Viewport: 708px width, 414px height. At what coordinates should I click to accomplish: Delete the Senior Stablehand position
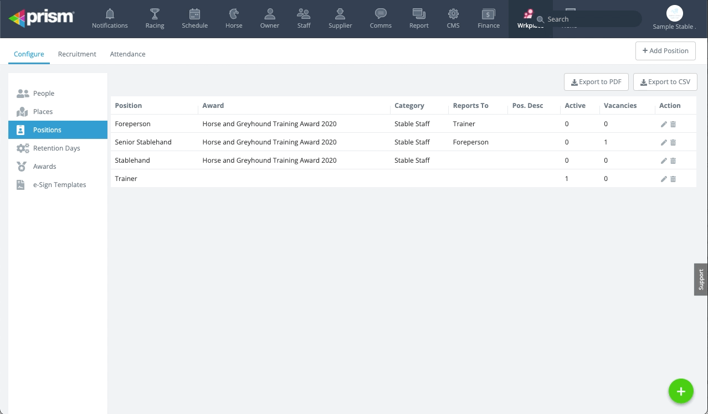click(673, 142)
